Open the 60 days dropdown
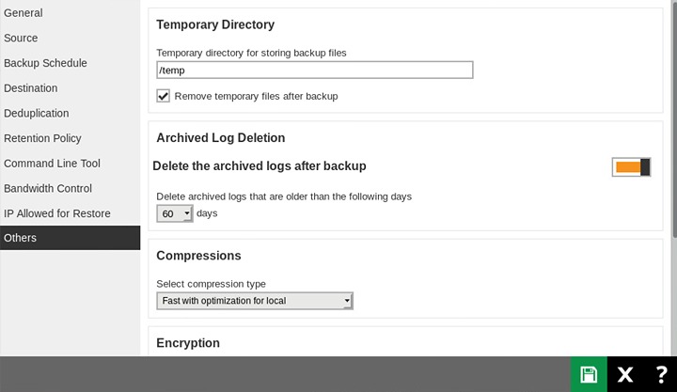677x392 pixels. 175,213
